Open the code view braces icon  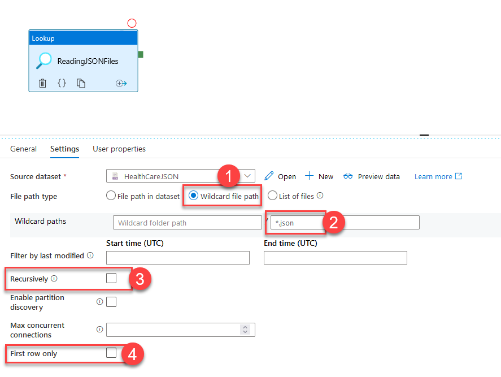click(x=62, y=83)
